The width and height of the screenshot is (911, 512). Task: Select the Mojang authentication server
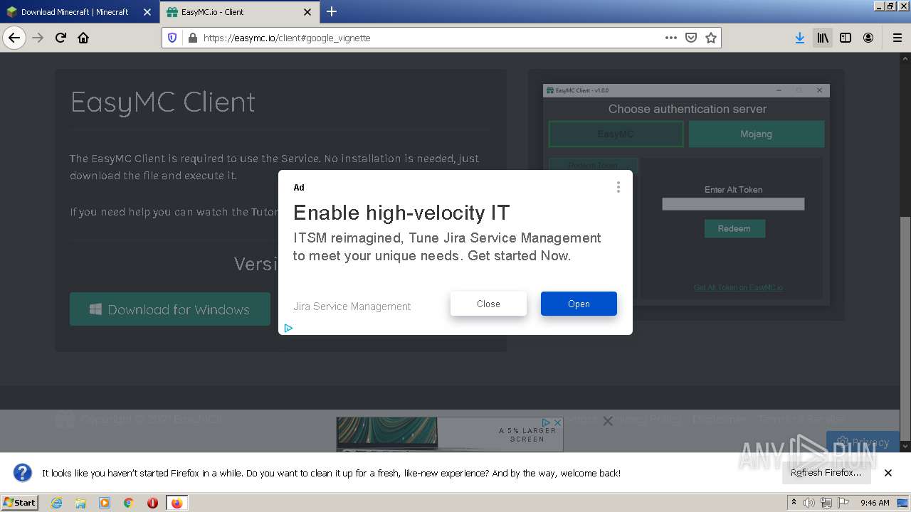click(756, 134)
